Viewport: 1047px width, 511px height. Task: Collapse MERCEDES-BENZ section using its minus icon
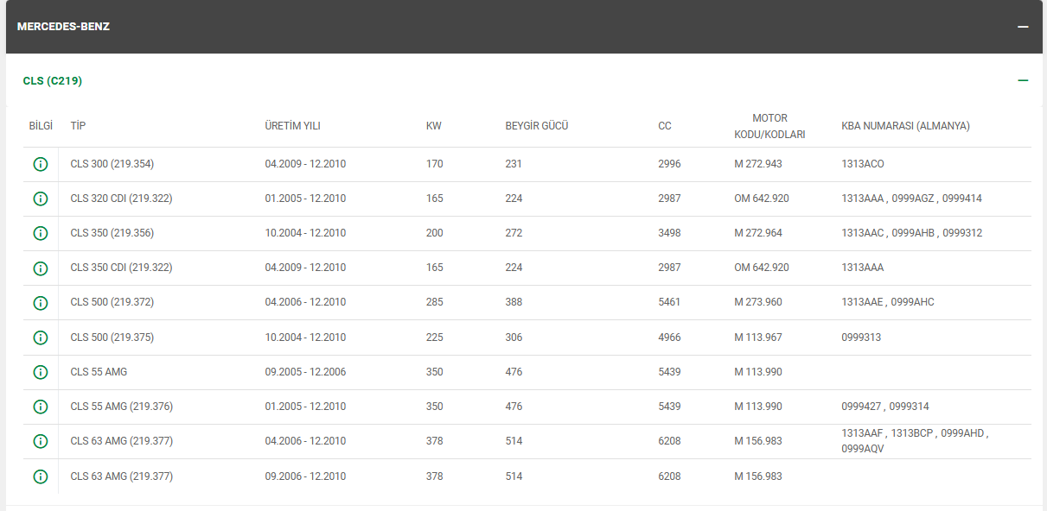(x=1023, y=27)
